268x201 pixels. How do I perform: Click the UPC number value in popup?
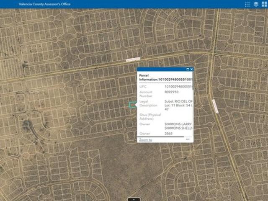point(178,86)
